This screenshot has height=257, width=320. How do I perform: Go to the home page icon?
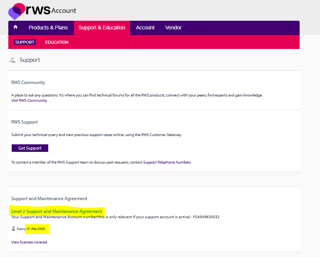pos(15,28)
